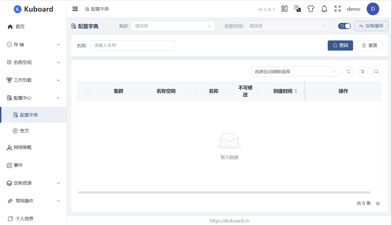Click the v4.1.0.3 version text
Screen dimensions: 392x225
pyautogui.click(x=266, y=10)
